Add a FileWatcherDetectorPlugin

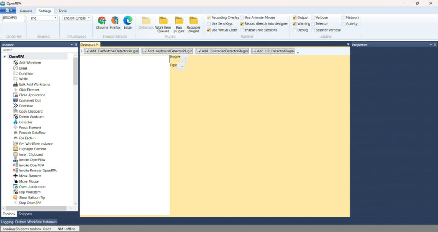112,51
